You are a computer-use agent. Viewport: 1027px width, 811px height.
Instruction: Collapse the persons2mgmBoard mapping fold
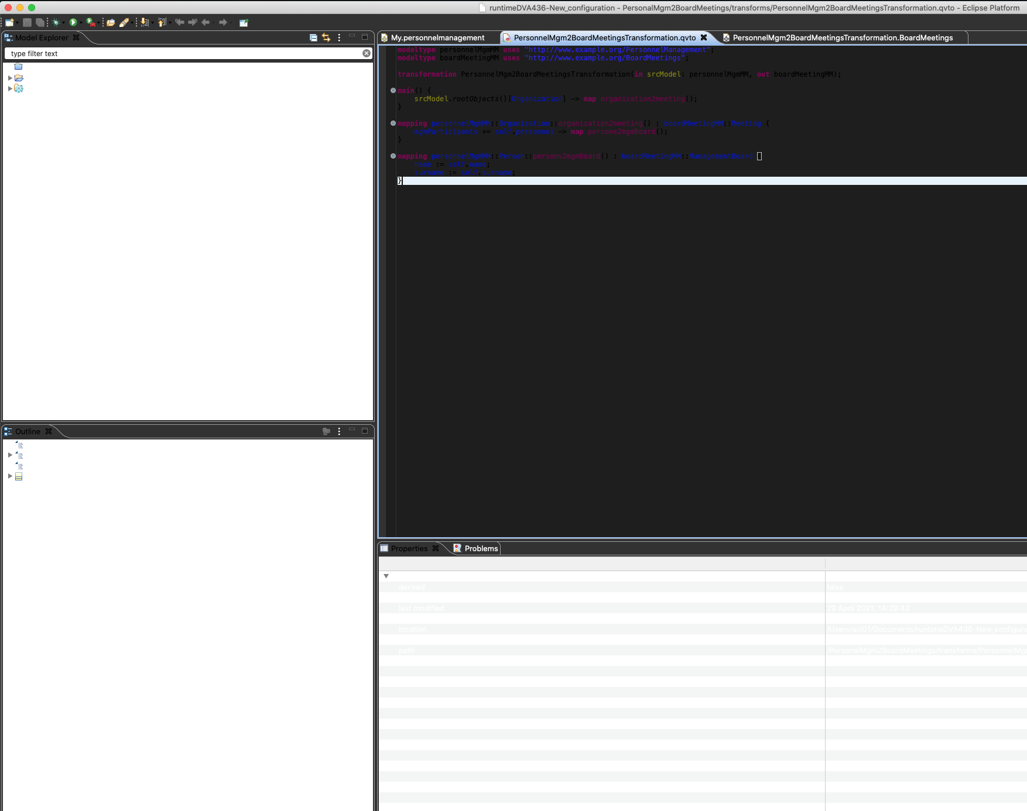[393, 156]
